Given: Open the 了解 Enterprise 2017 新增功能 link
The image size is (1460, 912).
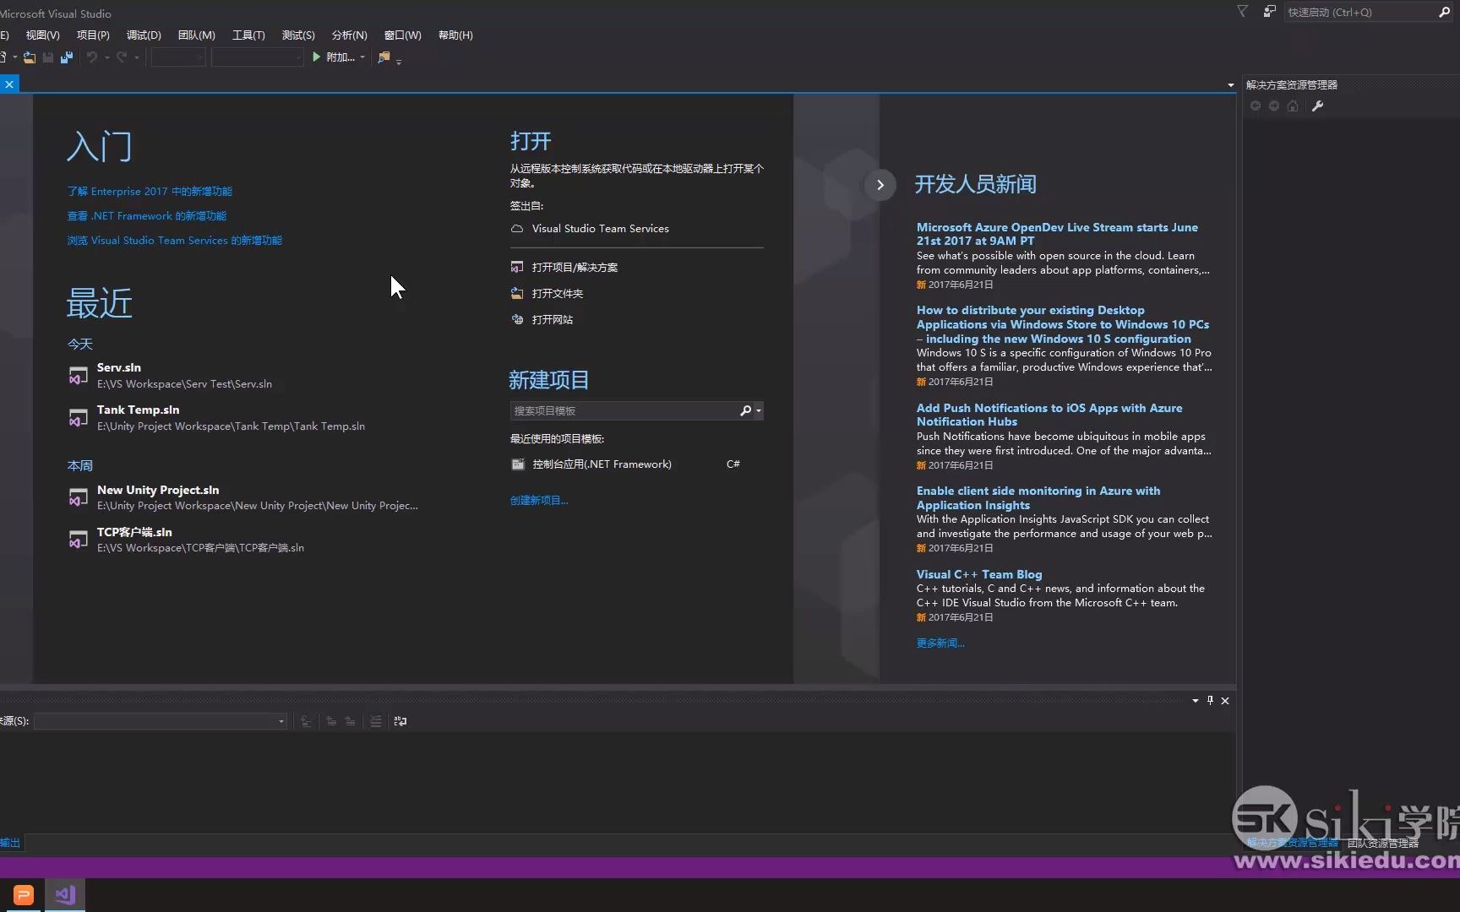Looking at the screenshot, I should point(150,192).
